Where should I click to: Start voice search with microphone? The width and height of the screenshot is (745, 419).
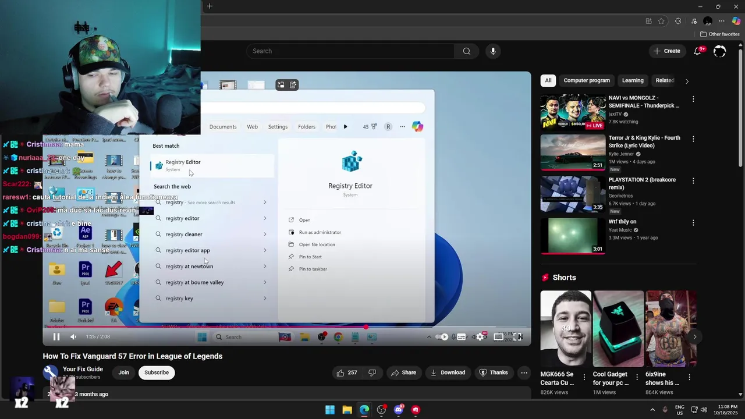[493, 51]
